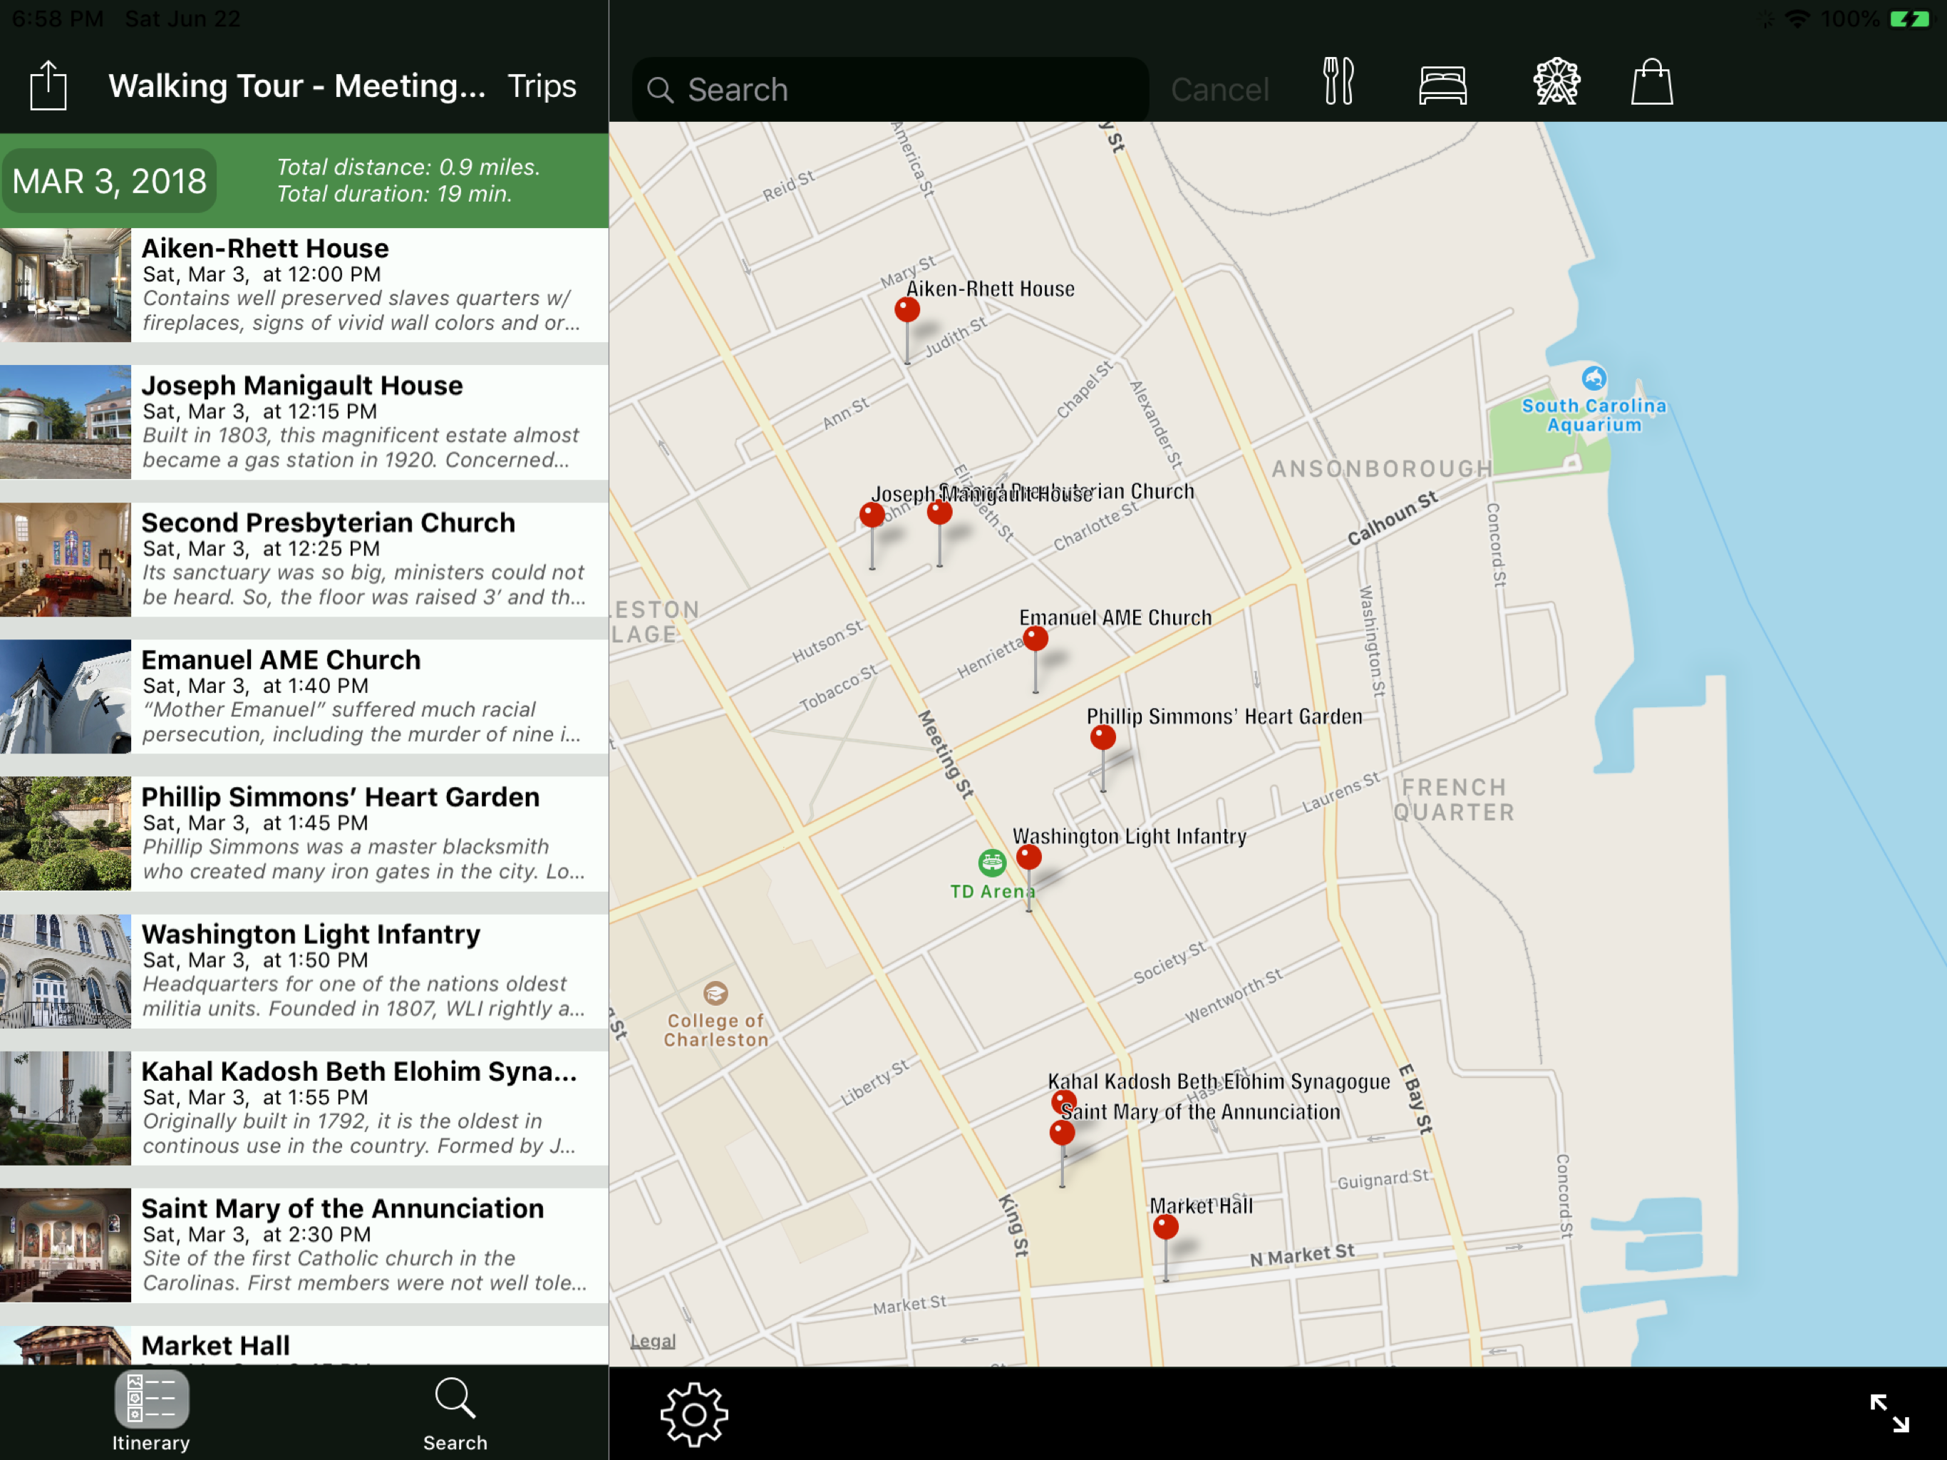Expand the map to full screen
This screenshot has width=1947, height=1460.
click(1889, 1414)
